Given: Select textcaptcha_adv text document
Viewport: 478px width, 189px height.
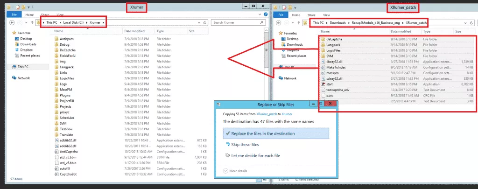Looking at the screenshot, I should point(338,90).
